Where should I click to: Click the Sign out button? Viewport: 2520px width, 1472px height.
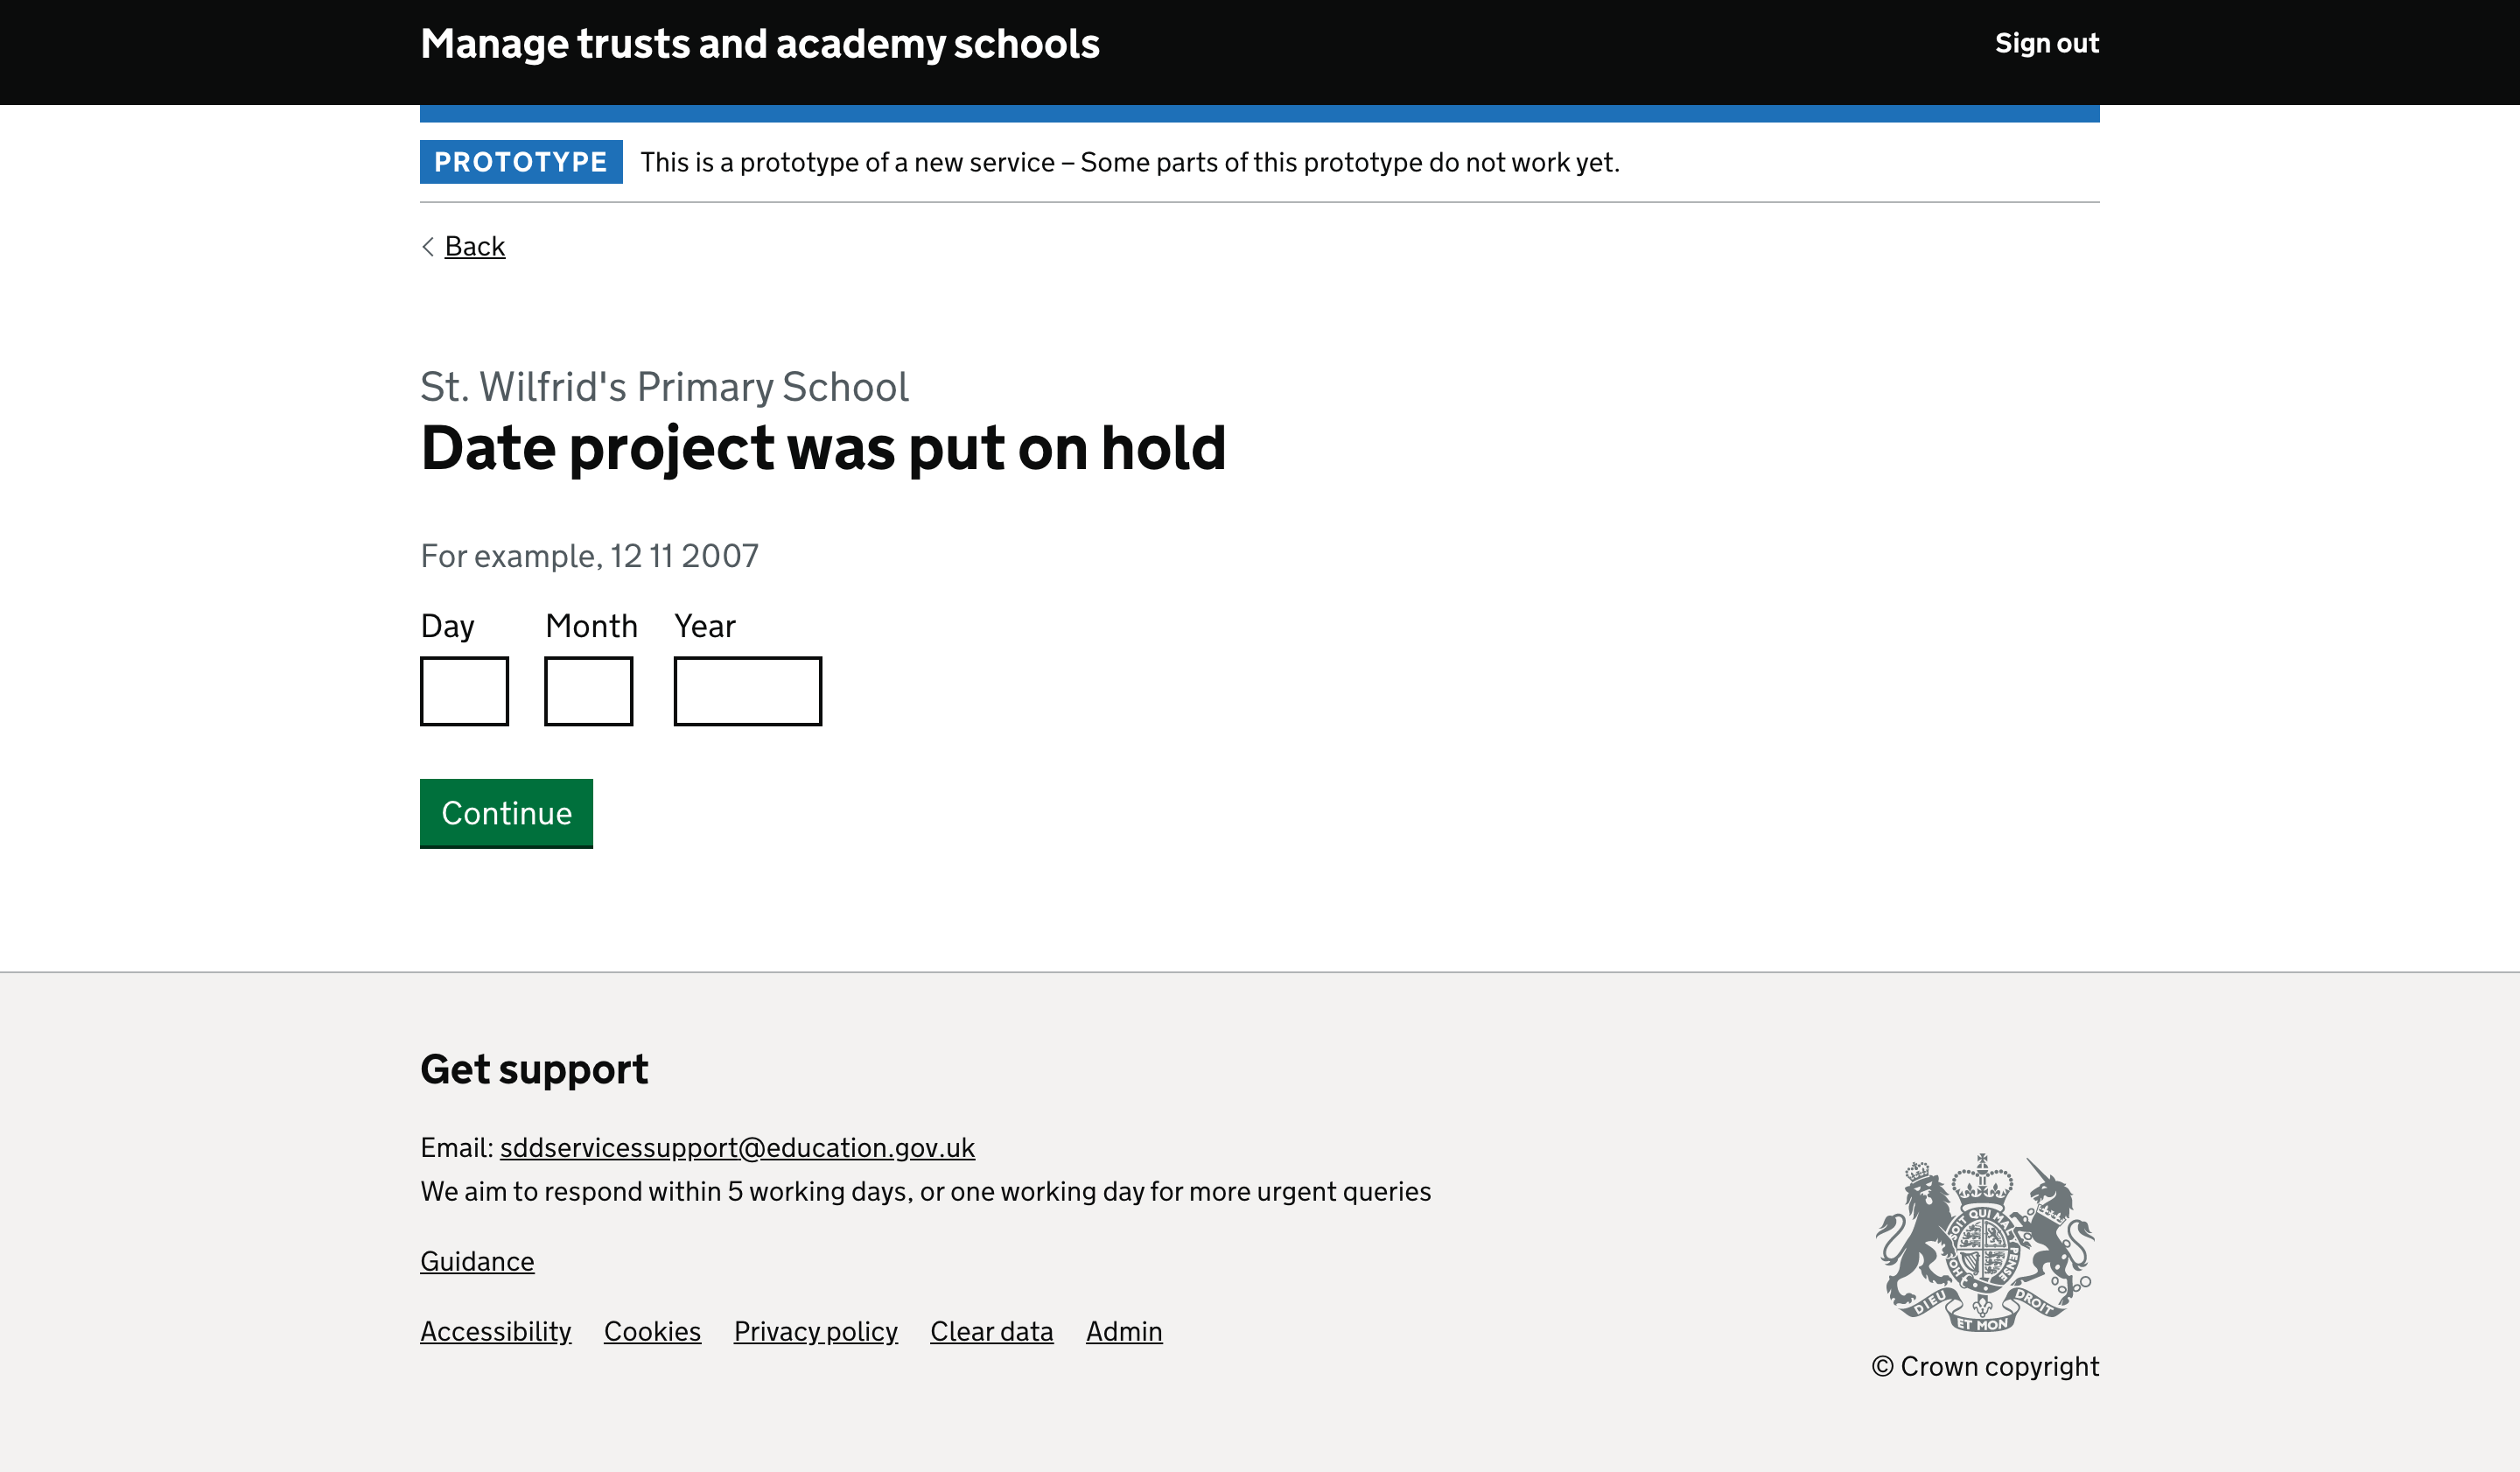2046,44
